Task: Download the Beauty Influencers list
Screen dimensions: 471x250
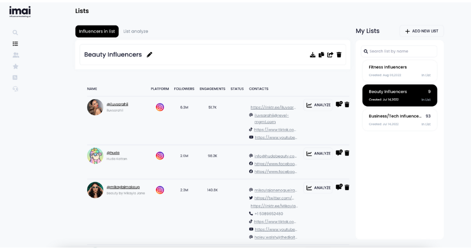Action: (313, 54)
